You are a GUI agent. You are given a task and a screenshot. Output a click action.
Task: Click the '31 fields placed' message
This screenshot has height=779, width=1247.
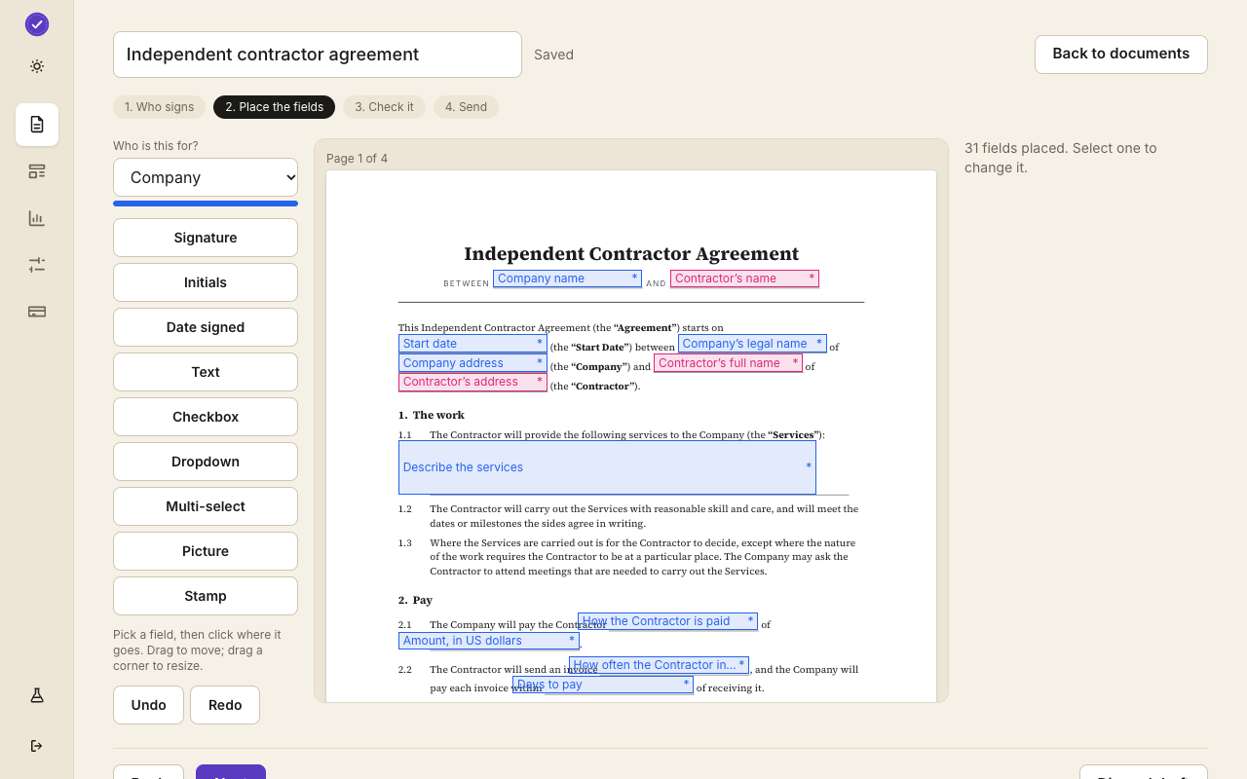click(1061, 158)
